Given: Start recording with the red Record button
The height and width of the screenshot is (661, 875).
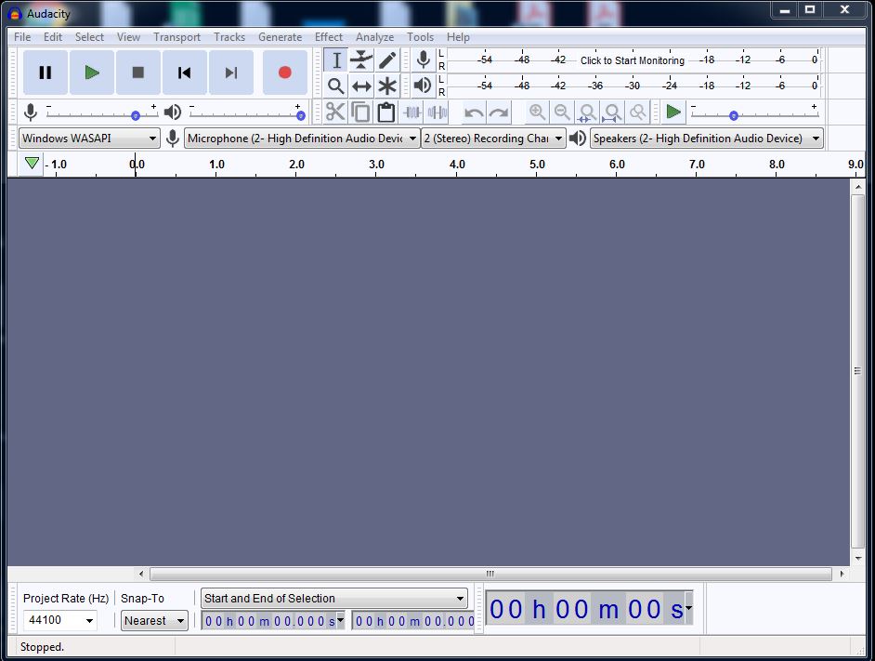Looking at the screenshot, I should 284,73.
